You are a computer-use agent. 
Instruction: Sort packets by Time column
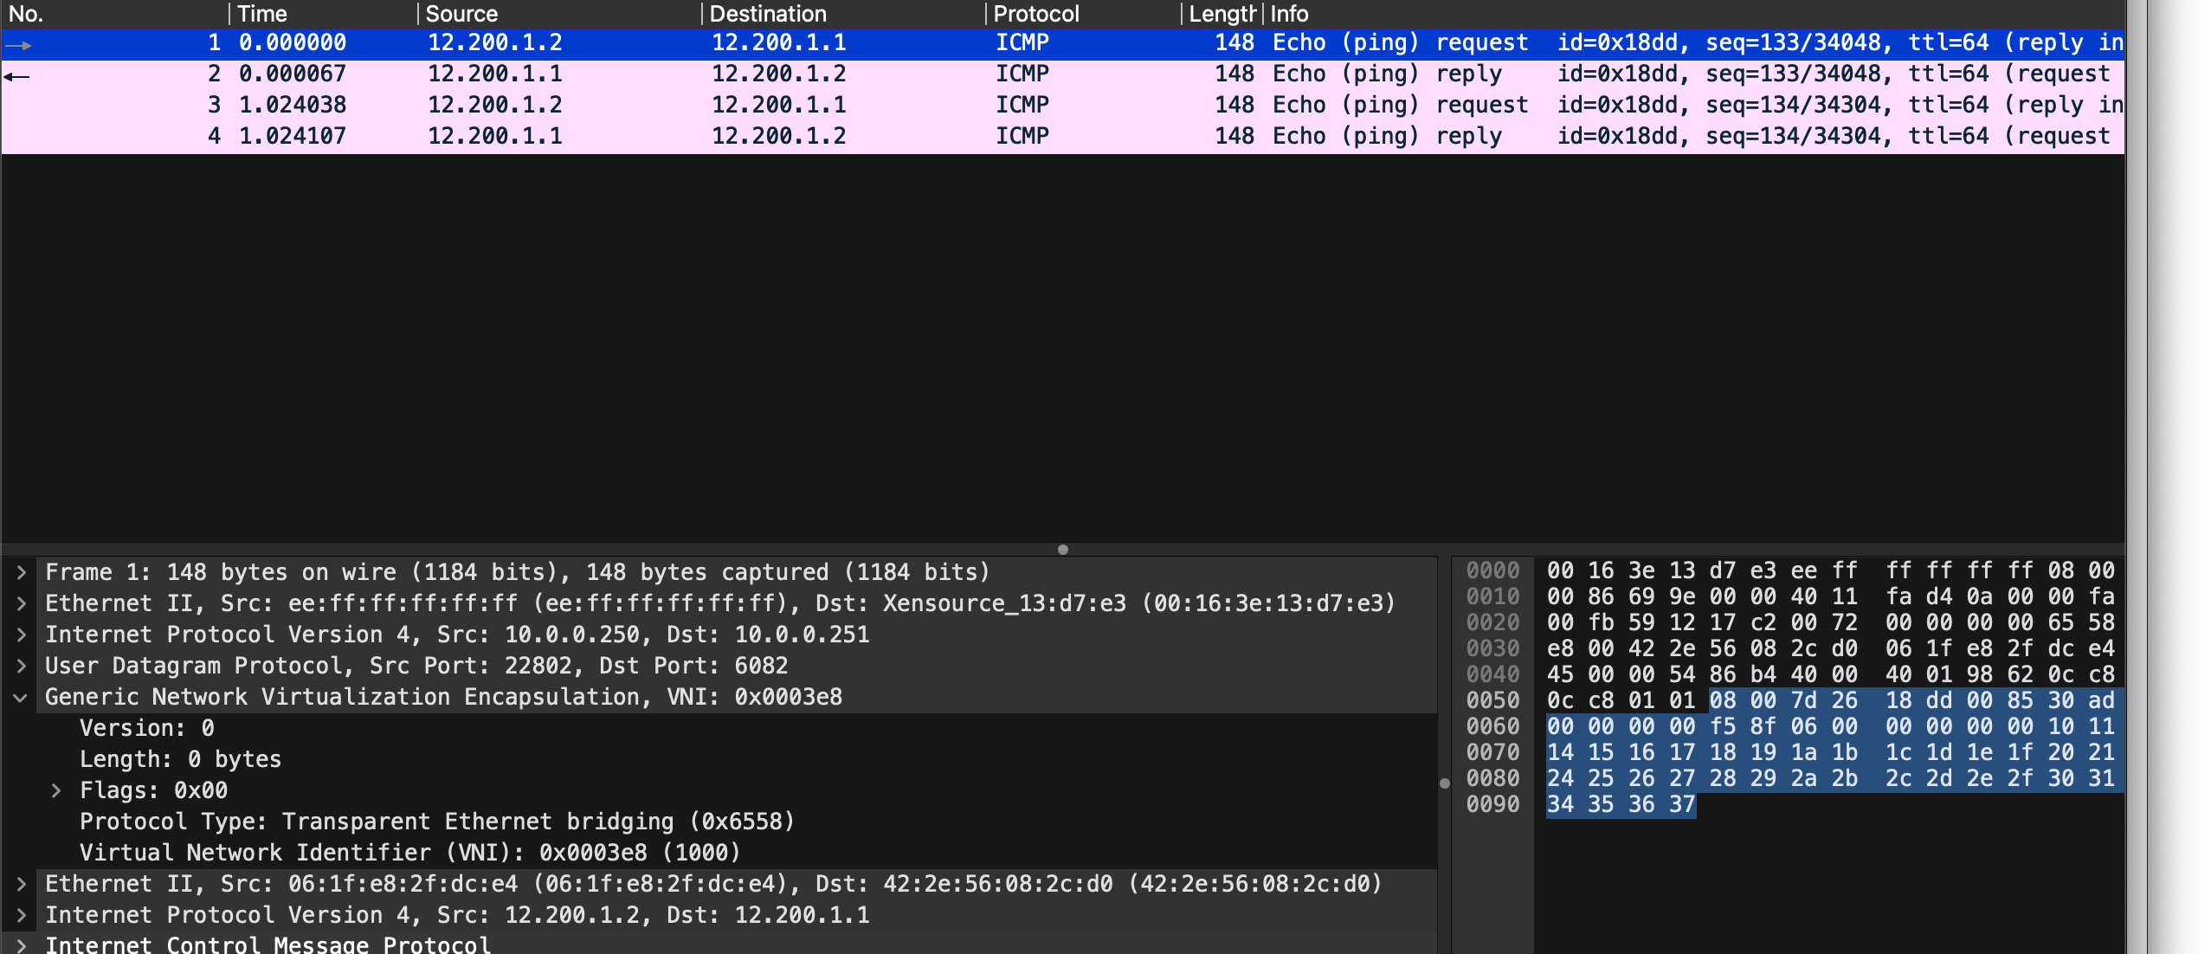tap(261, 14)
